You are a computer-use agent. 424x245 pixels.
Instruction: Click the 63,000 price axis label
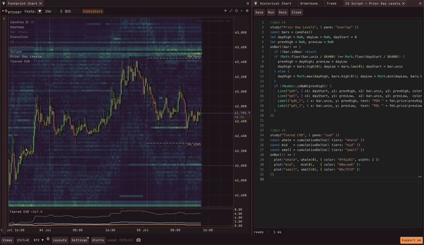241,92
